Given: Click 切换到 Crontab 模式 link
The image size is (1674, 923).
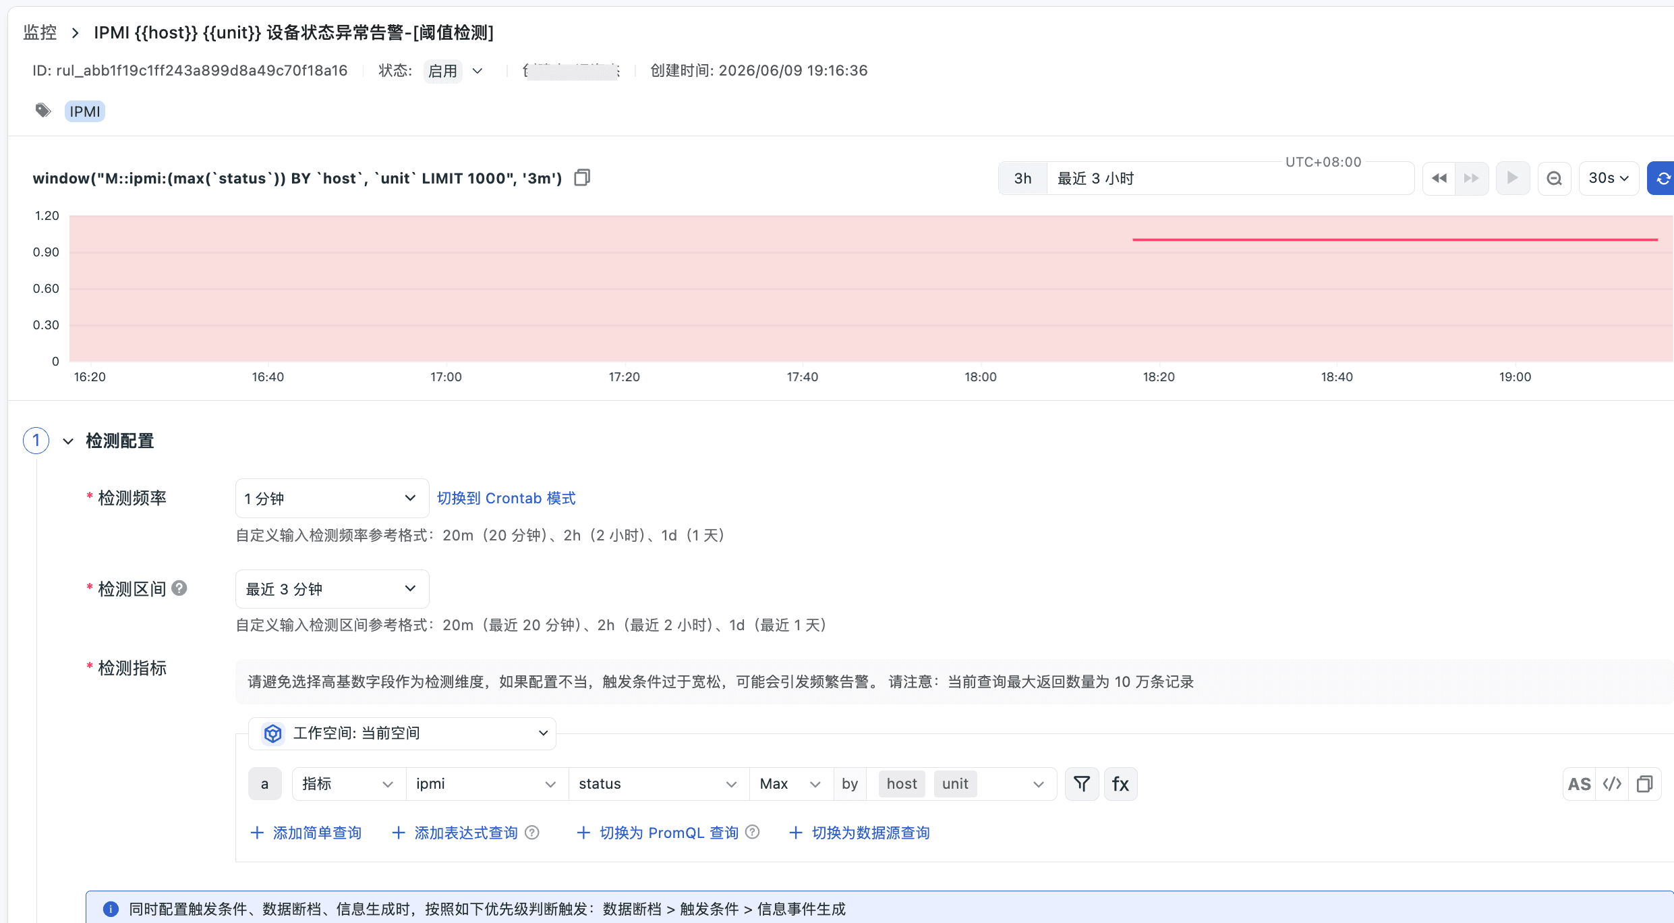Looking at the screenshot, I should pyautogui.click(x=506, y=498).
